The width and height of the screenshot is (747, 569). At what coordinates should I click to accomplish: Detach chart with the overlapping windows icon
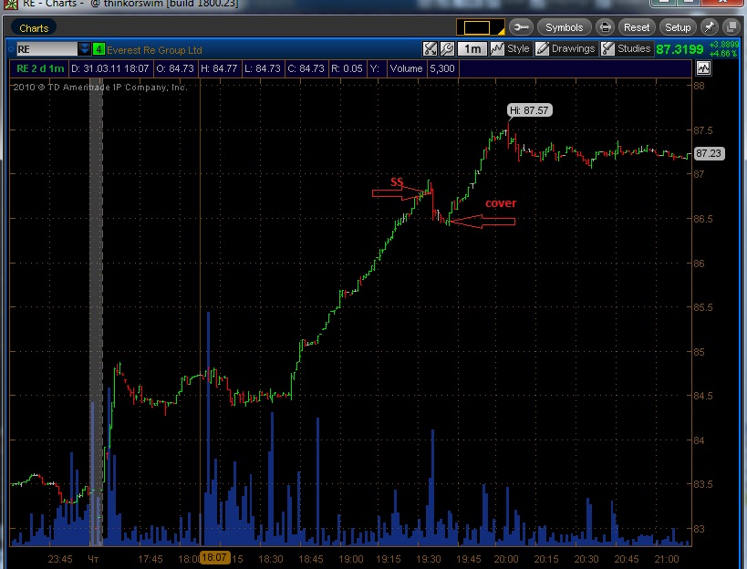click(x=731, y=27)
